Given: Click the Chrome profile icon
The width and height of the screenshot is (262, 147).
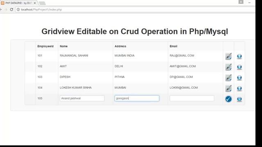Looking at the screenshot, I should coord(241,2).
